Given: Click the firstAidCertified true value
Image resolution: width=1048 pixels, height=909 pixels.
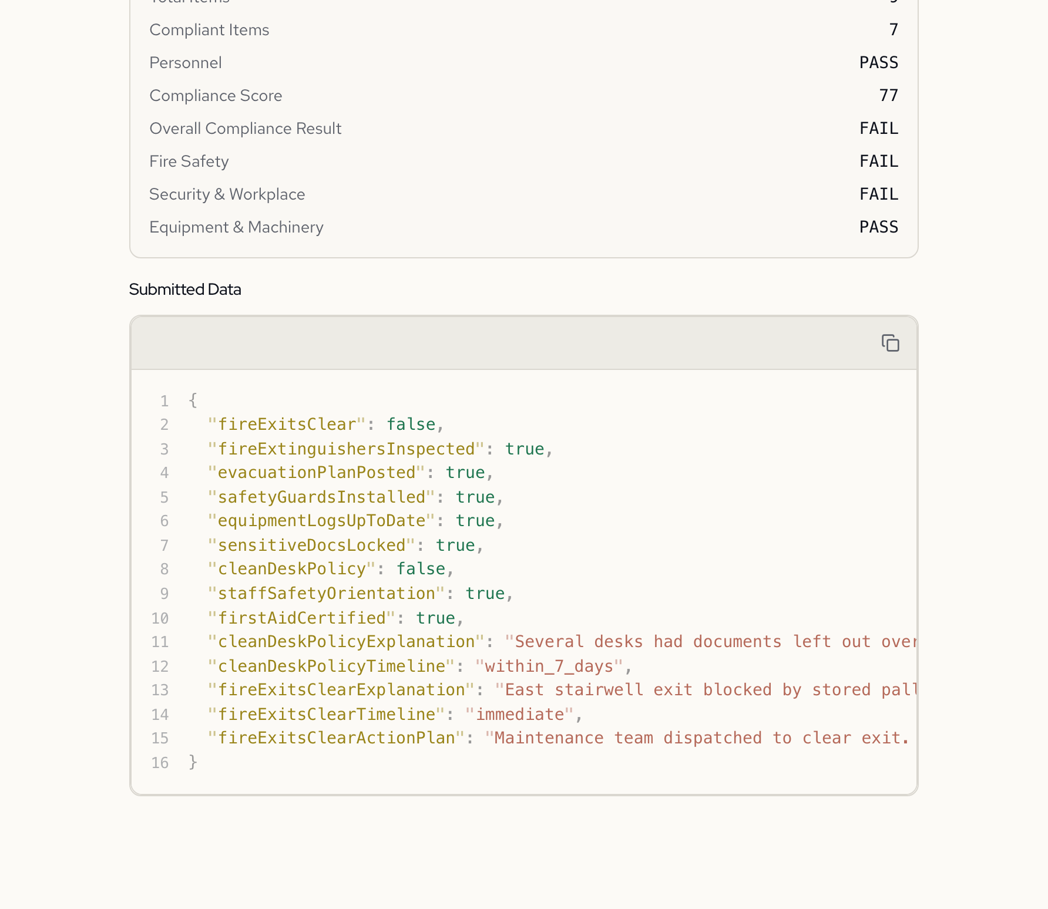Looking at the screenshot, I should pyautogui.click(x=435, y=618).
